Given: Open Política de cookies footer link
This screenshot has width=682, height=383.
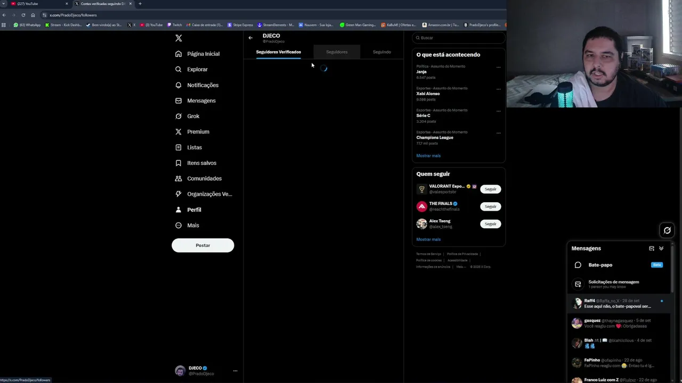Looking at the screenshot, I should [429, 260].
